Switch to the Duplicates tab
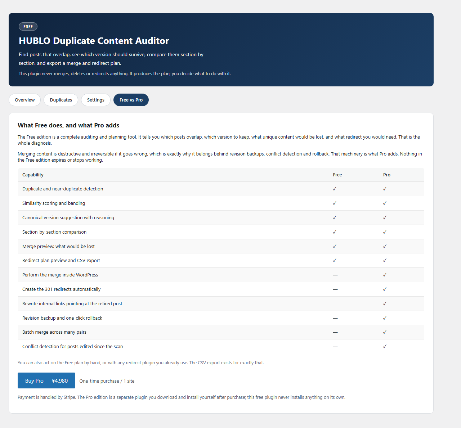This screenshot has height=428, width=461. [x=61, y=100]
